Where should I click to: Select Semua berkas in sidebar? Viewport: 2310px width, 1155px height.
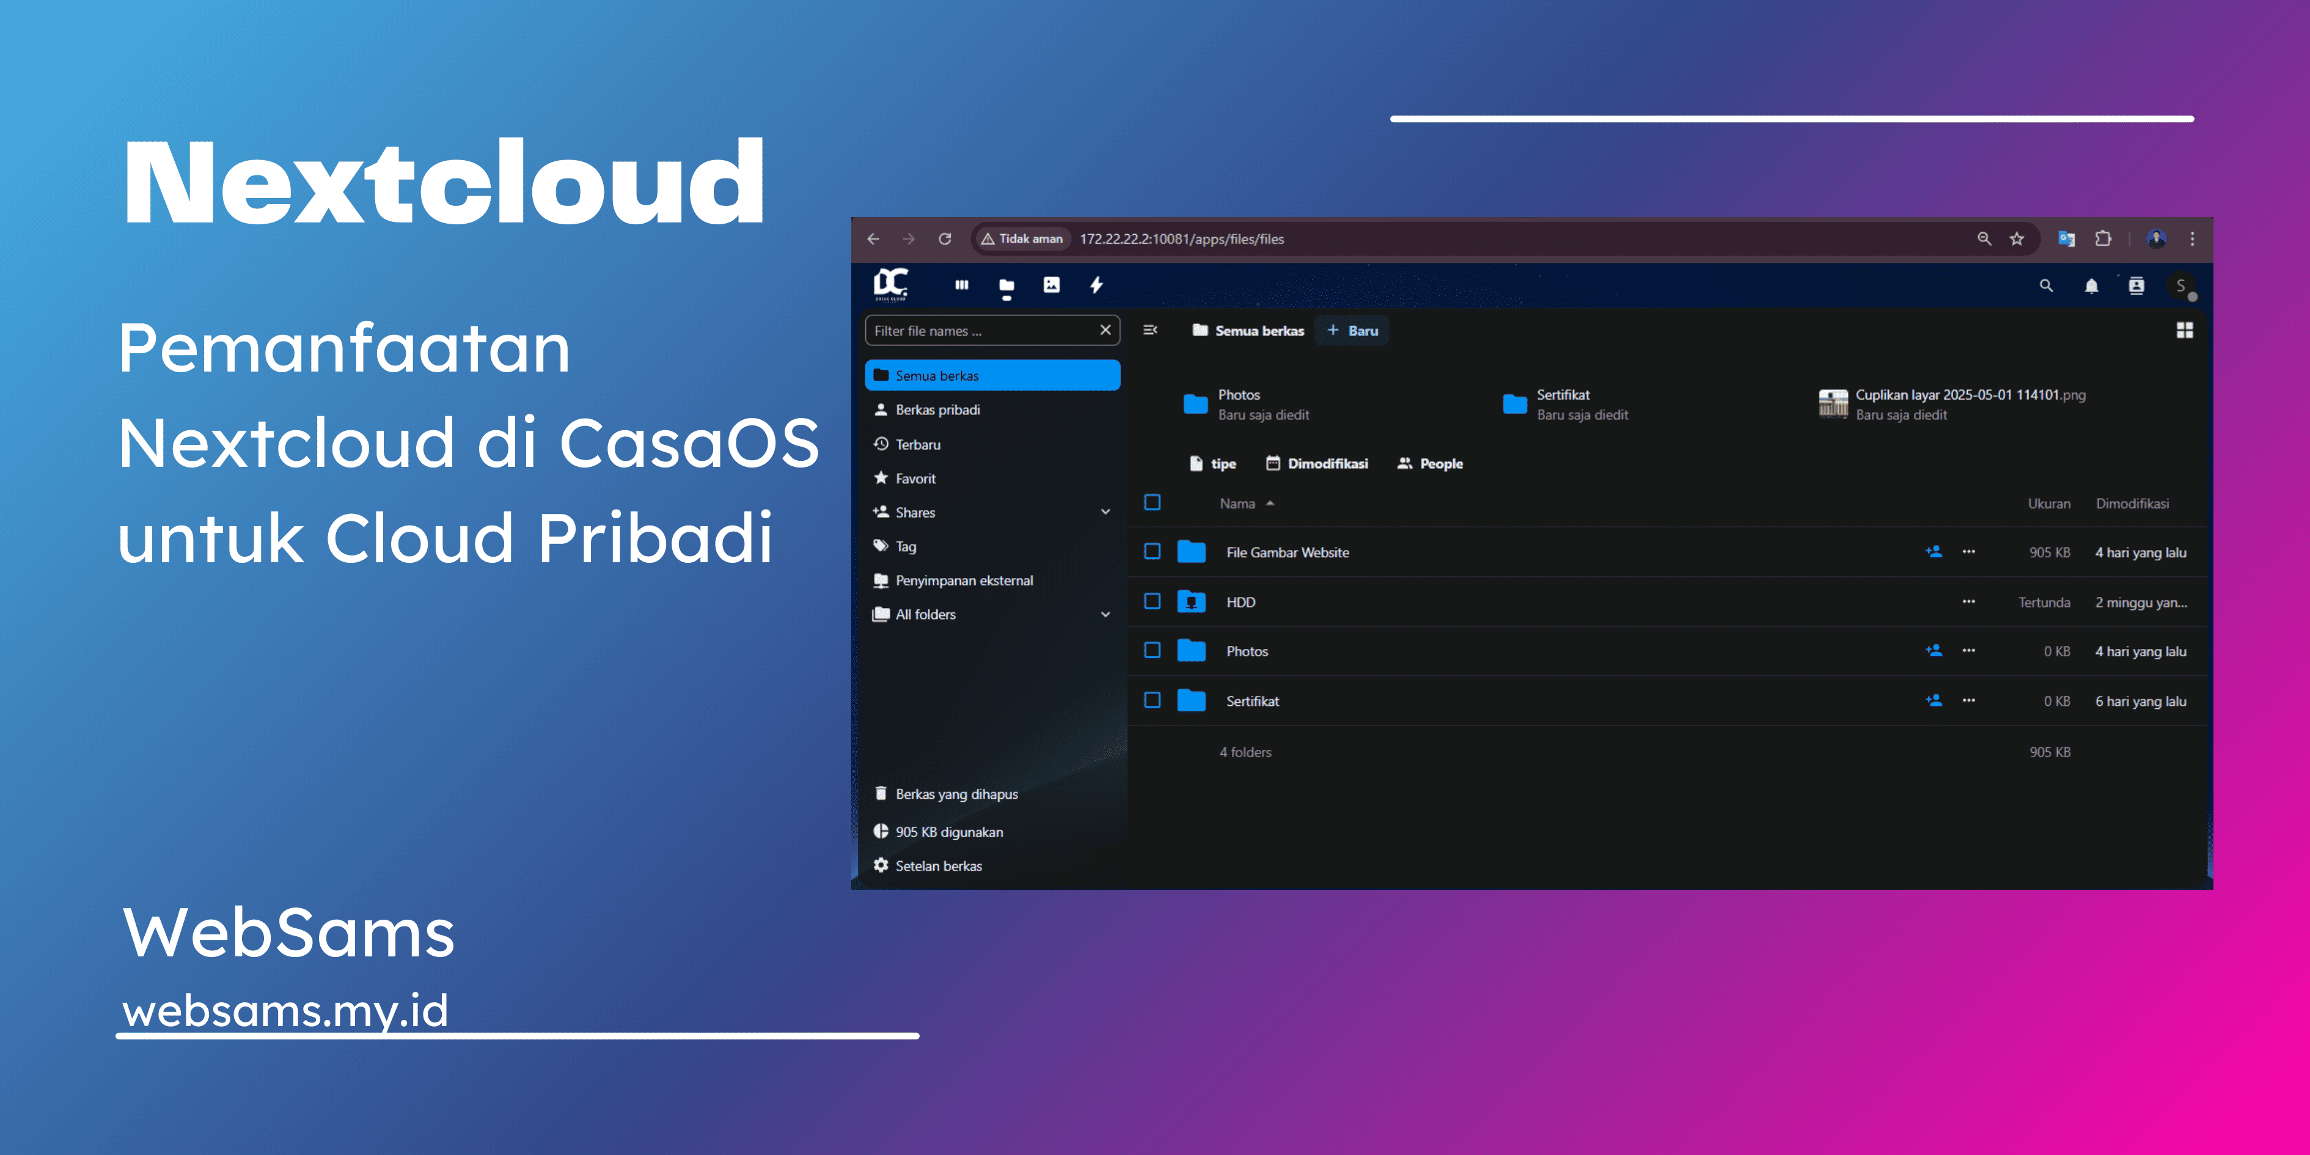point(992,376)
